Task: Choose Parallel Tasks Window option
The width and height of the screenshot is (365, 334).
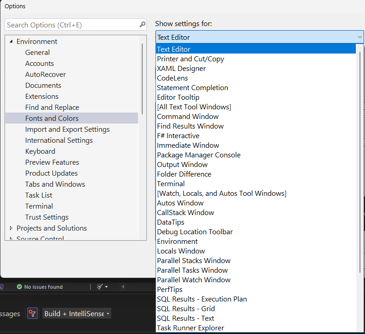Action: click(x=256, y=270)
